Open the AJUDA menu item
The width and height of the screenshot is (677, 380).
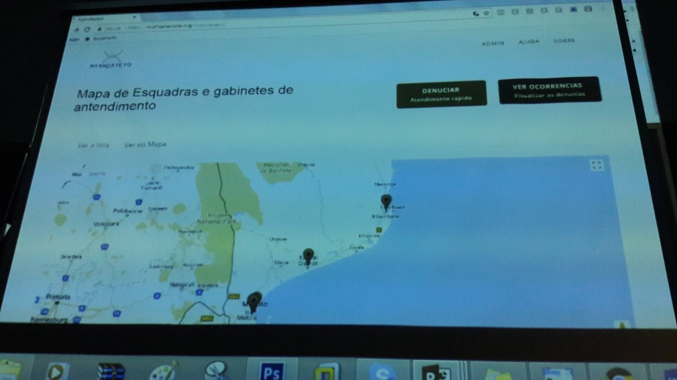coord(529,42)
